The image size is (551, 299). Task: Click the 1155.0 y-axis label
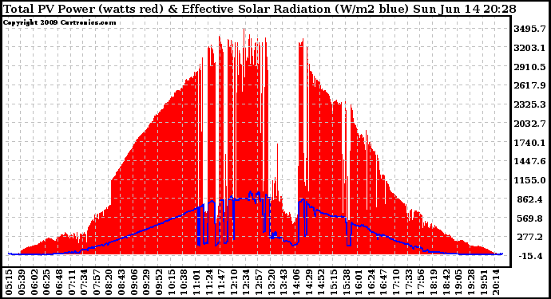529,180
